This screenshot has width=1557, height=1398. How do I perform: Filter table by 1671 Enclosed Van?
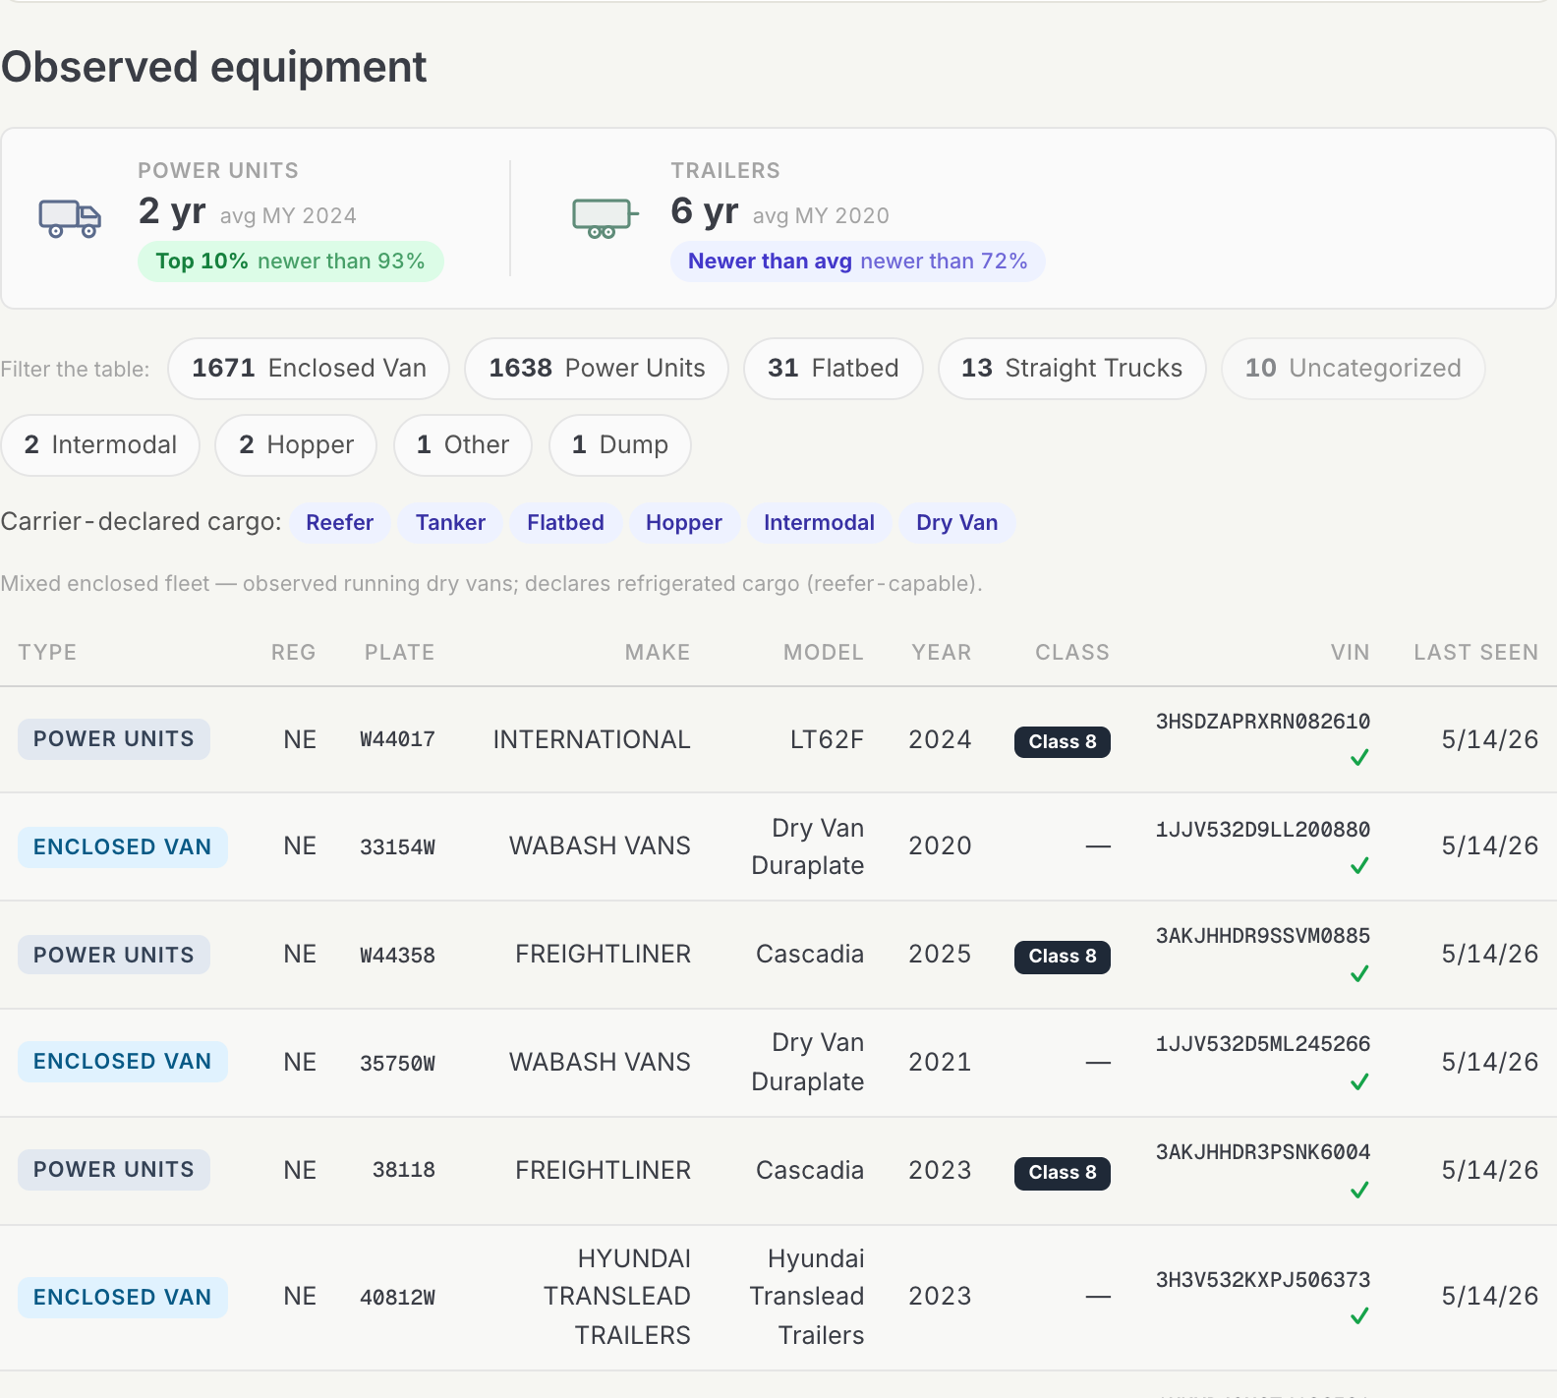click(x=309, y=369)
